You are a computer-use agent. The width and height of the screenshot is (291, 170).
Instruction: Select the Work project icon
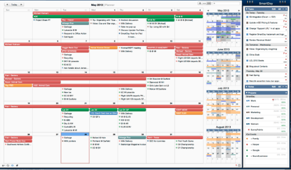click(248, 101)
